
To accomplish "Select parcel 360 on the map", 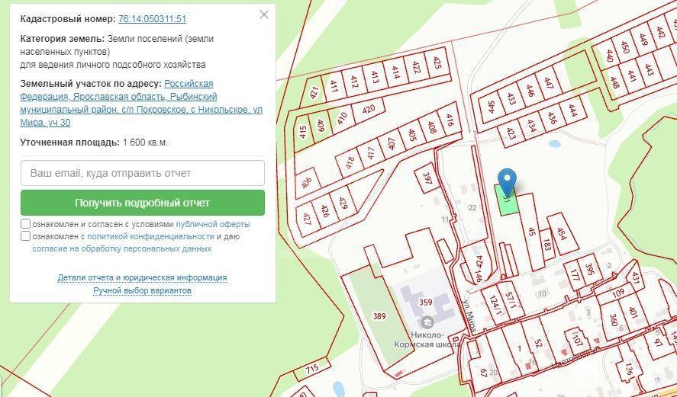I will point(614,320).
